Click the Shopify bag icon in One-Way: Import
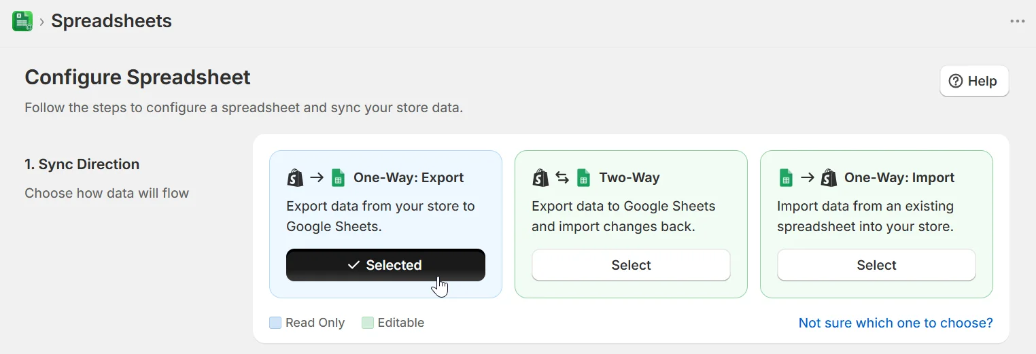1036x354 pixels. tap(829, 178)
